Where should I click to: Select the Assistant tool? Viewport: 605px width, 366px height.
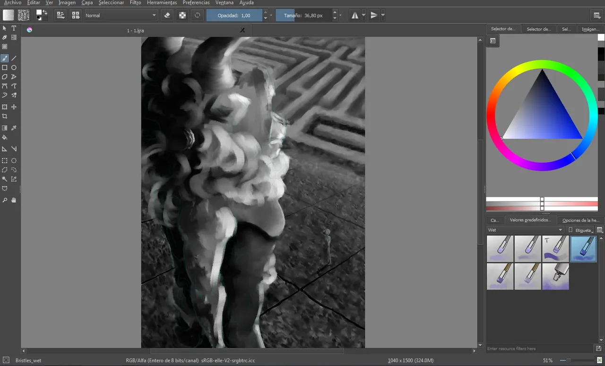[5, 149]
